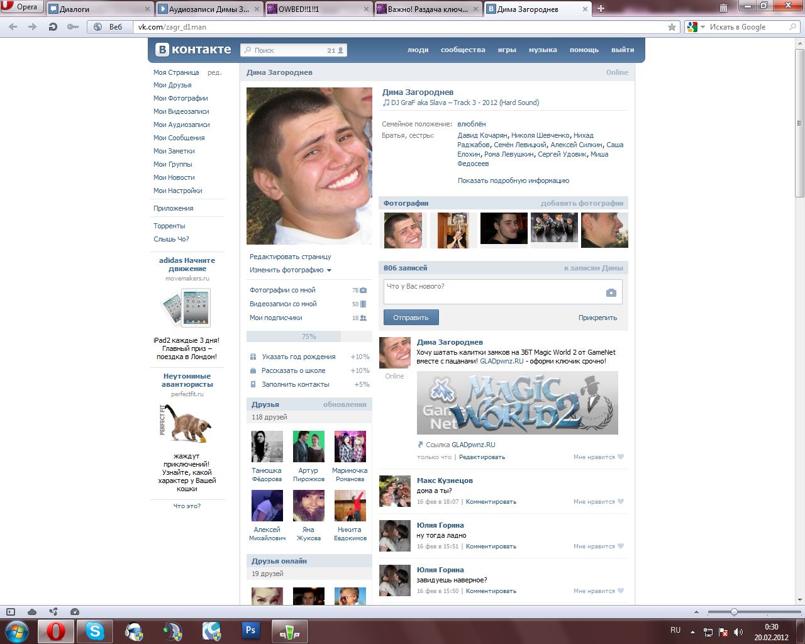Expand Показать подробную информацию
The height and width of the screenshot is (644, 805).
[x=513, y=180]
